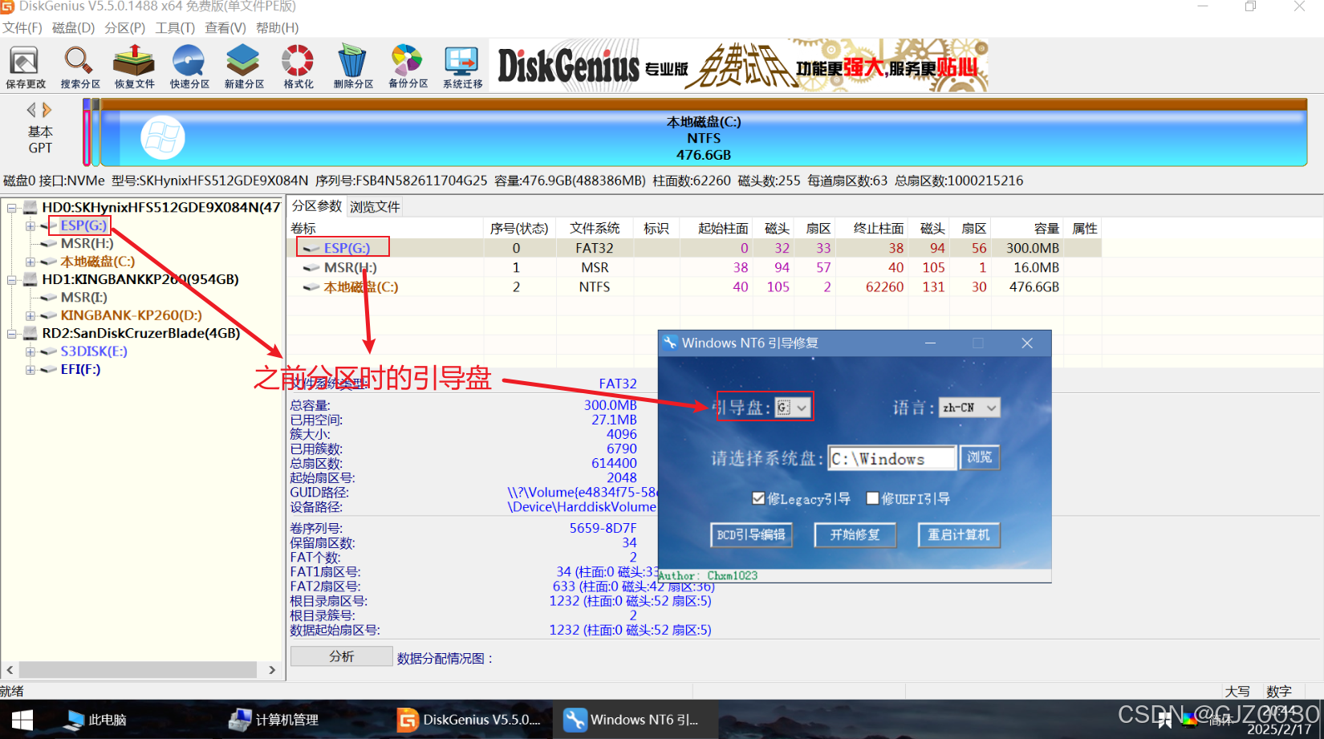Open the 查看(V) menu
1324x739 pixels.
pyautogui.click(x=225, y=28)
